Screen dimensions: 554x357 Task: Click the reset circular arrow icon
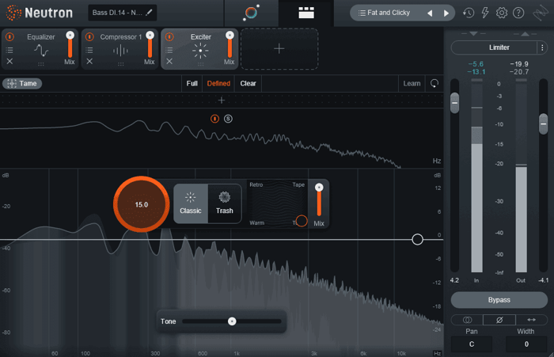[x=434, y=83]
